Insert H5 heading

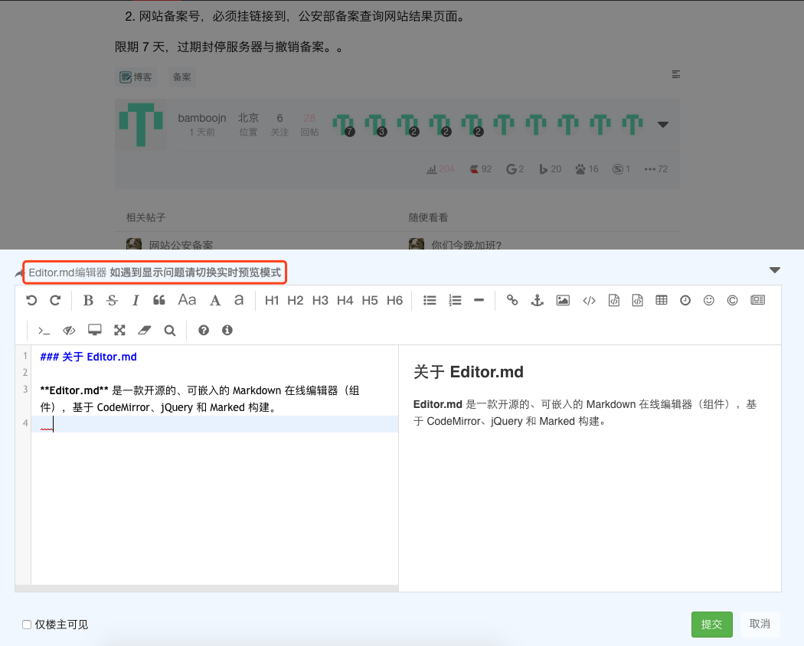coord(370,301)
